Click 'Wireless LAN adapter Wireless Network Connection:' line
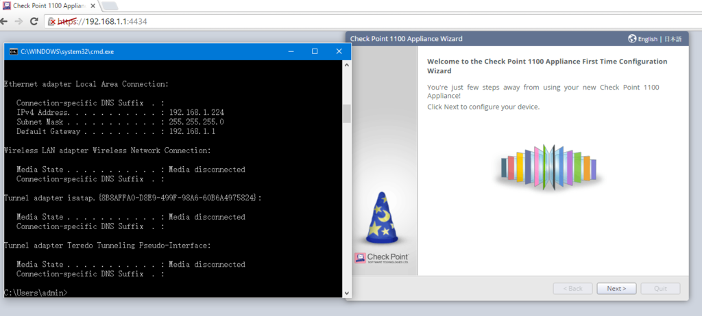 [x=107, y=150]
